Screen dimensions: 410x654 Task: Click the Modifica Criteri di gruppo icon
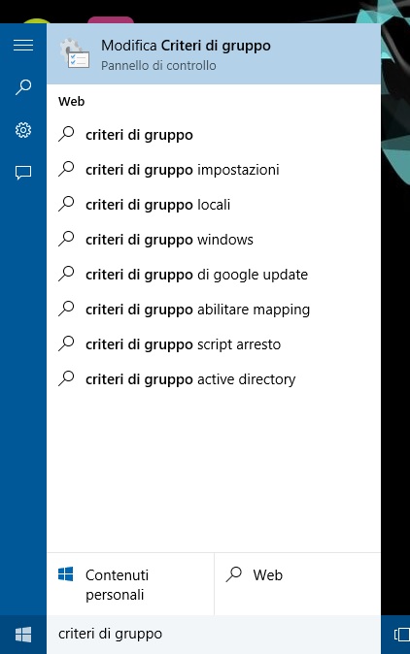click(x=75, y=53)
